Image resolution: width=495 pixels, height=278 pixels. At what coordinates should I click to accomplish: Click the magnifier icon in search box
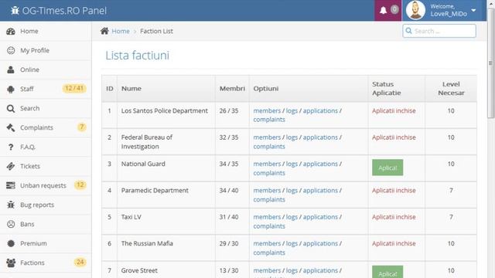pos(409,31)
